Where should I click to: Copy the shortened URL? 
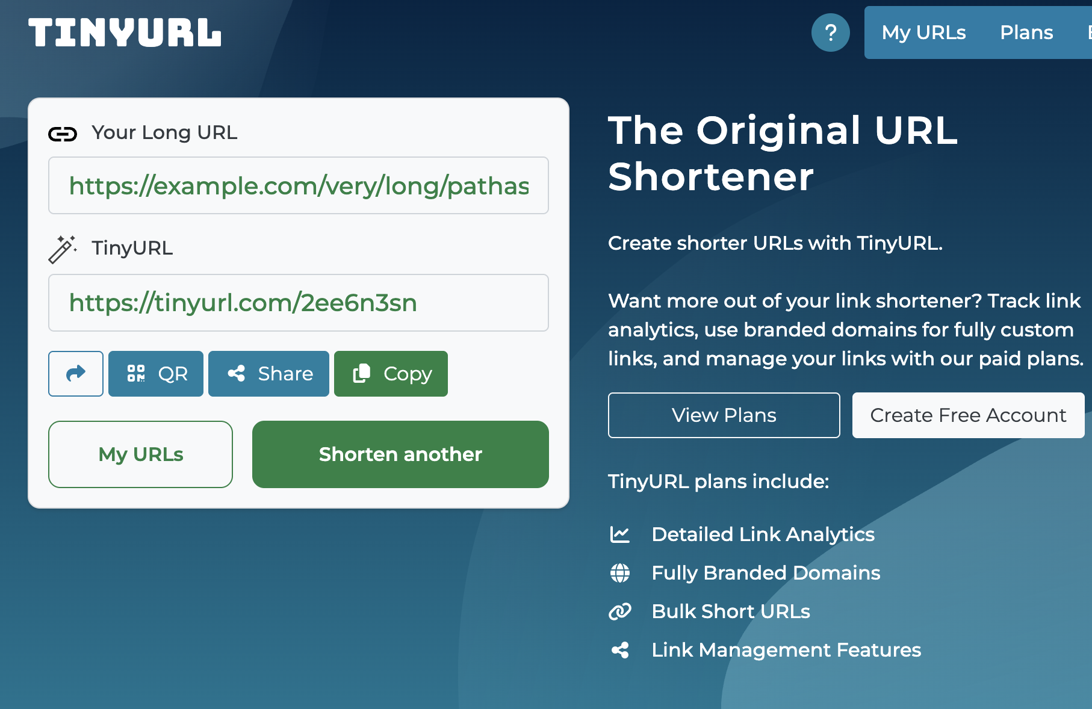point(391,374)
